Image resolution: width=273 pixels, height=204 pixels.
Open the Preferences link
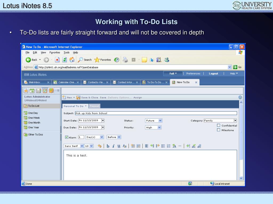pyautogui.click(x=193, y=74)
